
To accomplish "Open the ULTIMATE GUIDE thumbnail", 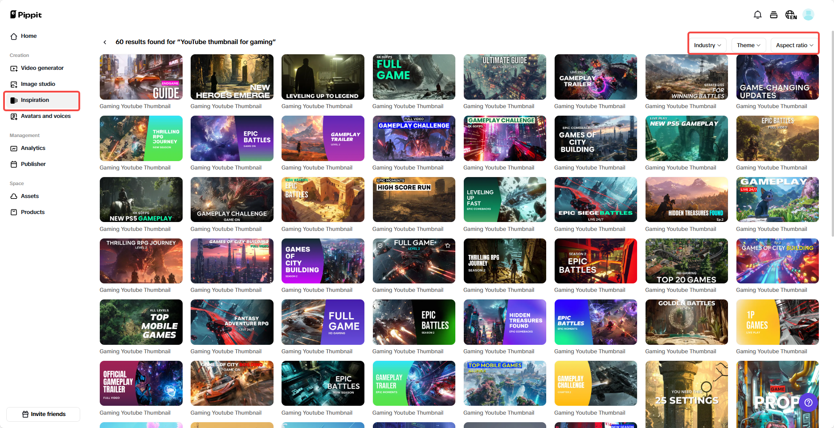I will [x=505, y=77].
